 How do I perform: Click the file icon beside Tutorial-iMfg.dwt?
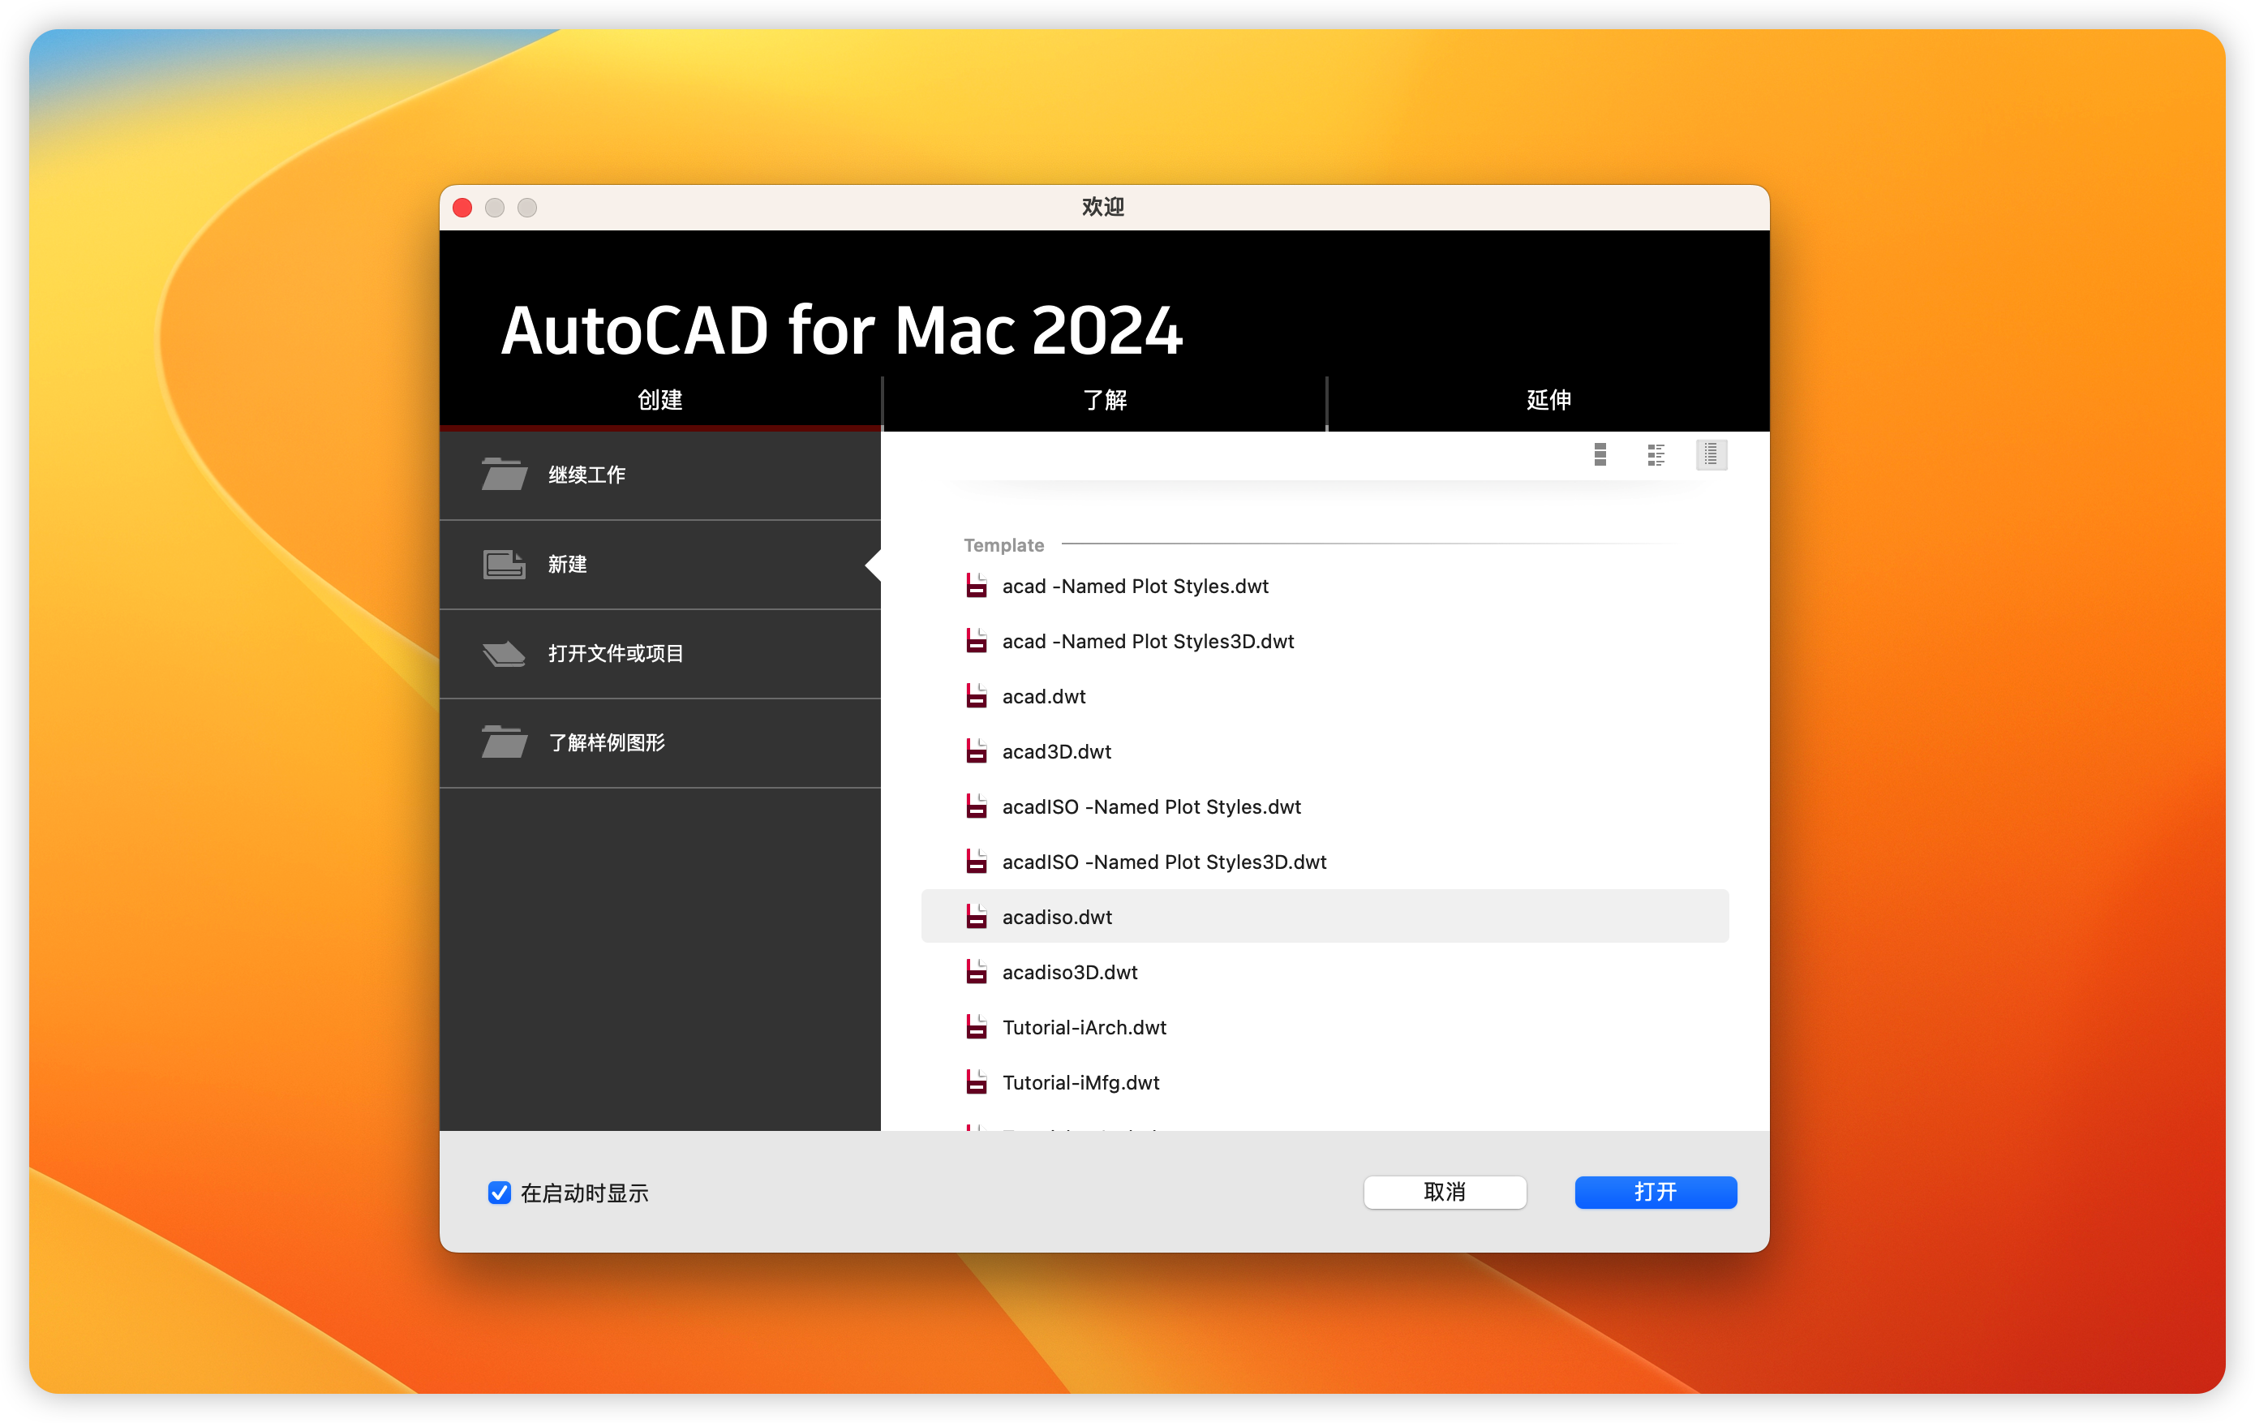pos(976,1083)
